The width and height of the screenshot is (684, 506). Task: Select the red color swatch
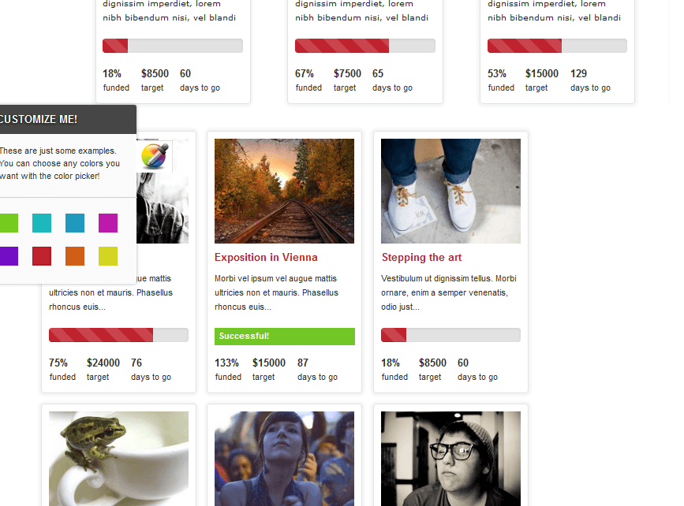click(42, 256)
